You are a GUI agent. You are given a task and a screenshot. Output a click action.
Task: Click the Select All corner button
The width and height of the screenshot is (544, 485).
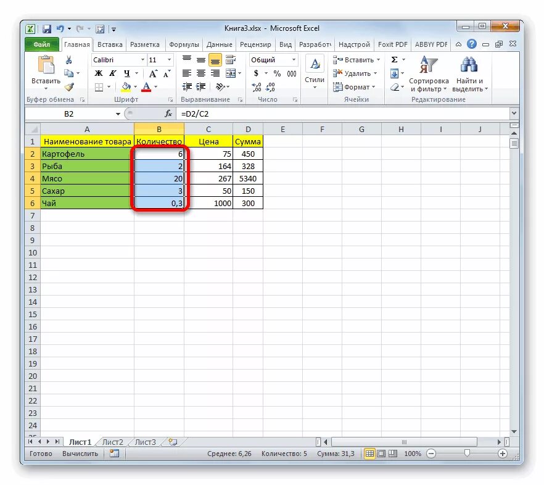tap(33, 129)
